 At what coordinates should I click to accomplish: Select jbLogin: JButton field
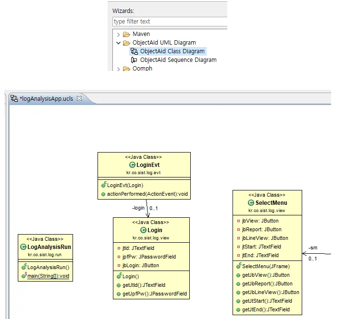tap(141, 265)
